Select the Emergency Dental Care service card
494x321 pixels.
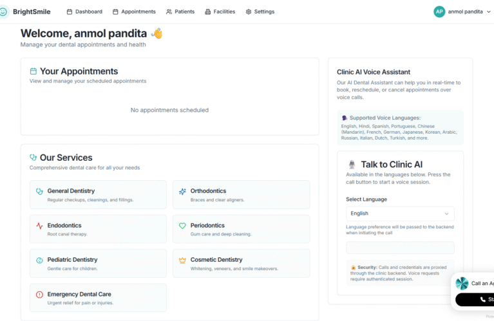point(98,298)
